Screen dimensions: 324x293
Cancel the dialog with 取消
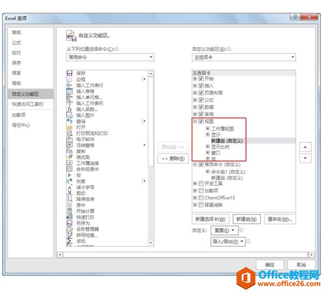point(301,265)
